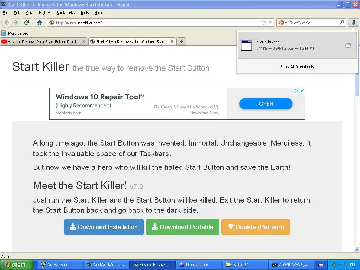Click the page scrollbar down arrow

tap(357, 249)
